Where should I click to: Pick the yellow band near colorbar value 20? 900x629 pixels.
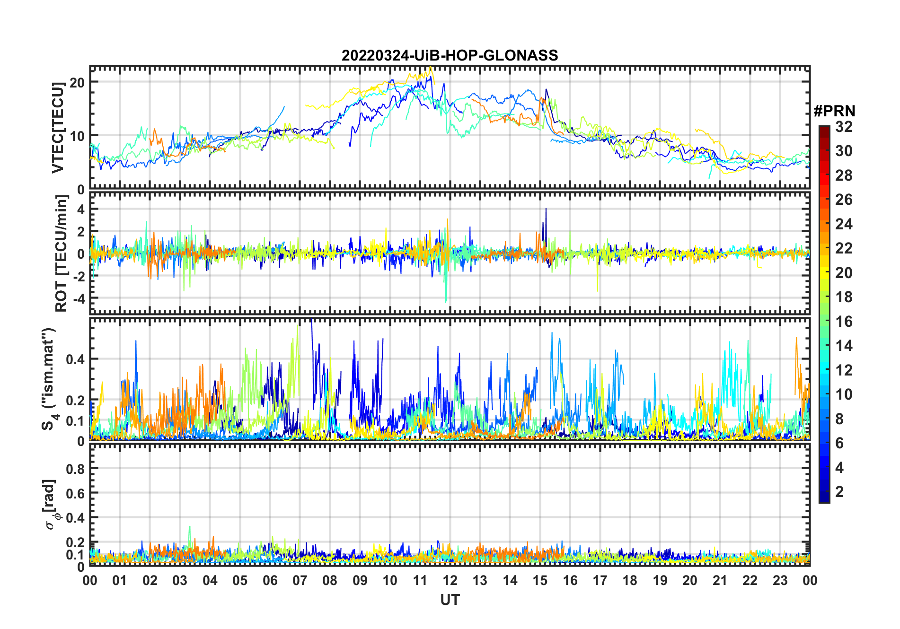pyautogui.click(x=824, y=273)
